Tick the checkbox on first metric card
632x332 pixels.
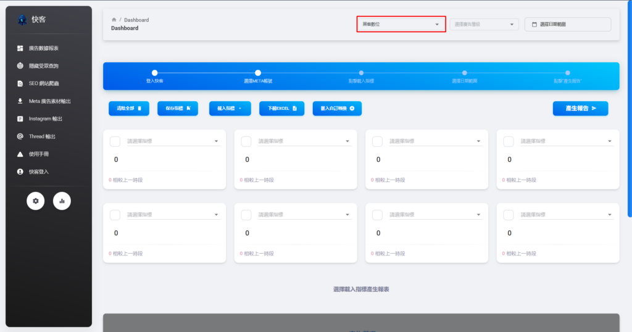pyautogui.click(x=115, y=141)
